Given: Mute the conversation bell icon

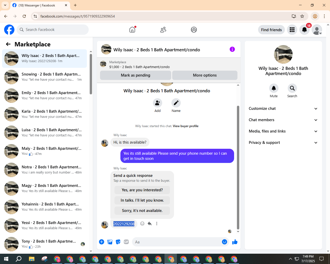Looking at the screenshot, I should 274,88.
